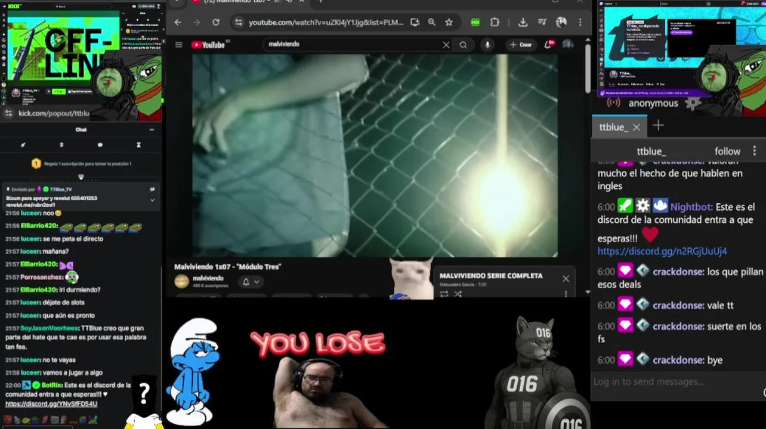
Task: Click the zoom magnifier in address bar
Action: [x=431, y=23]
